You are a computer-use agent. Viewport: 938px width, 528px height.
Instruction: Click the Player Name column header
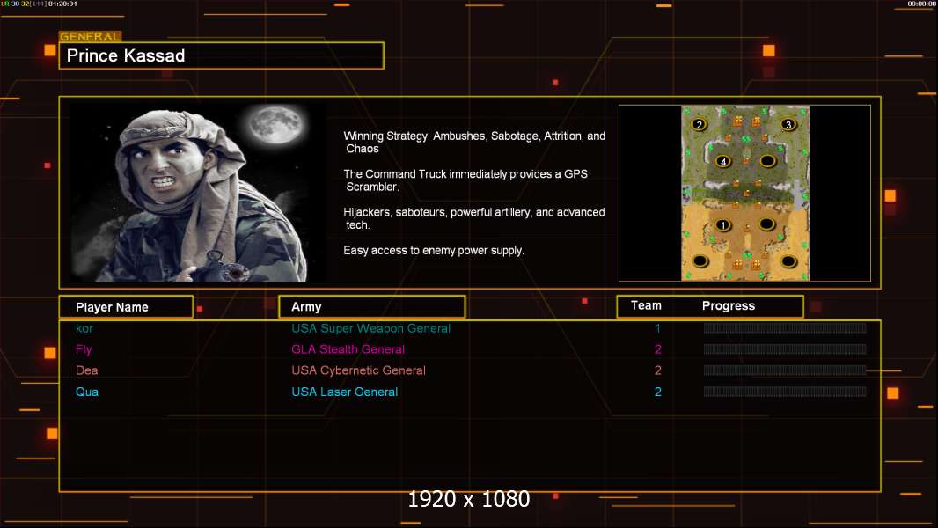(126, 307)
